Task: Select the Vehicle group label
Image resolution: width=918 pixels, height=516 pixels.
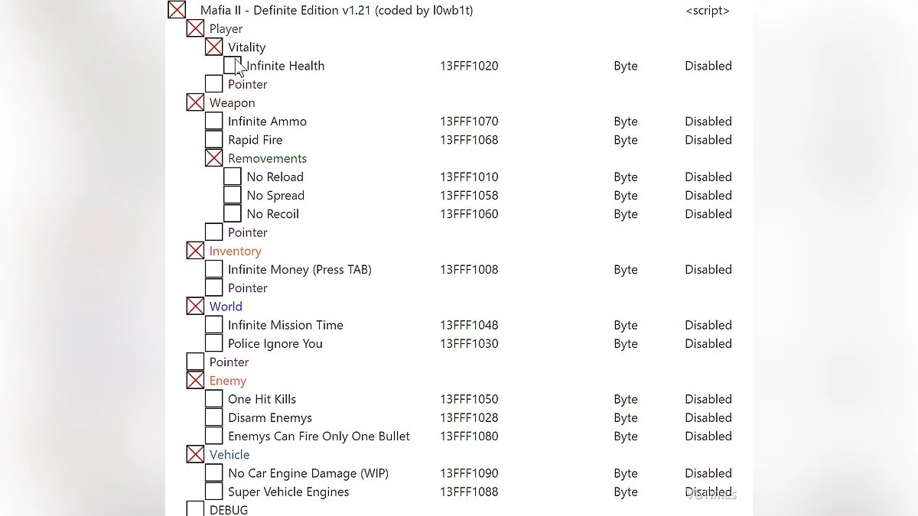Action: [229, 455]
